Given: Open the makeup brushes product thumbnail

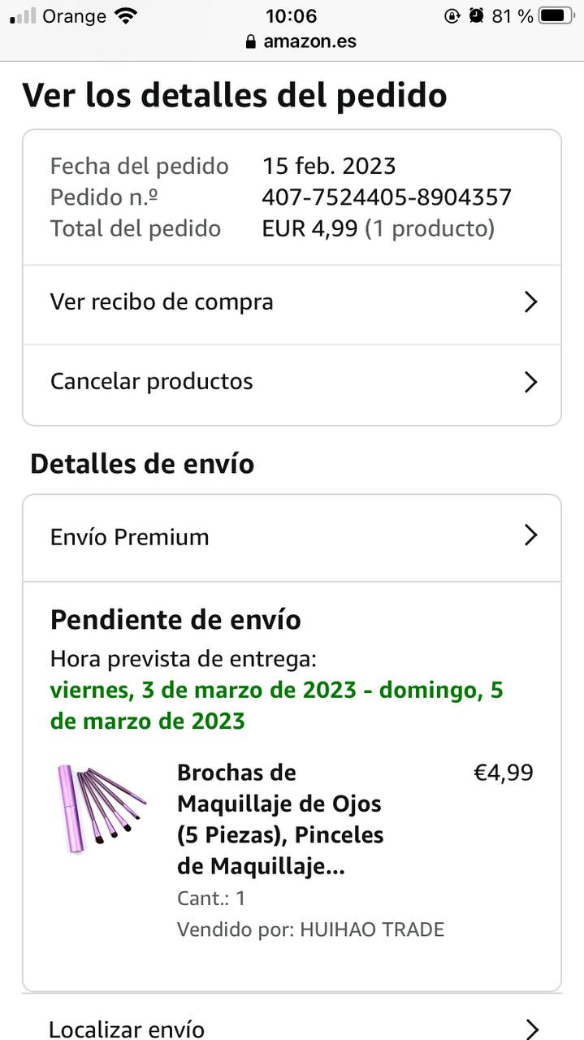Looking at the screenshot, I should point(101,808).
